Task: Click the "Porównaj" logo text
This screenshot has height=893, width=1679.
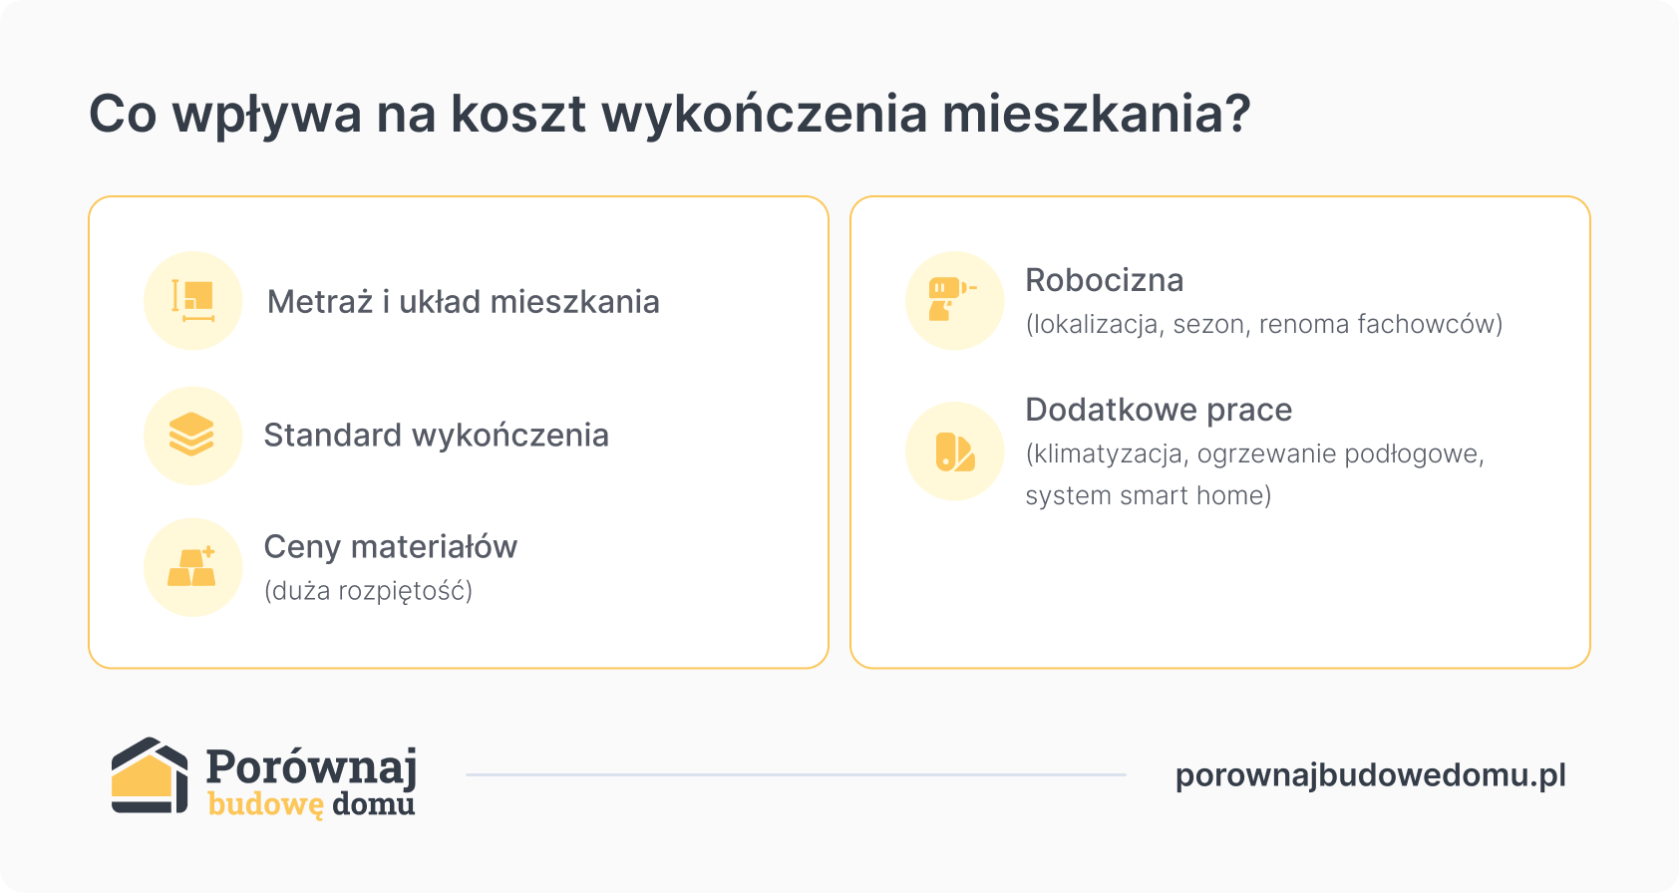Action: click(x=311, y=766)
